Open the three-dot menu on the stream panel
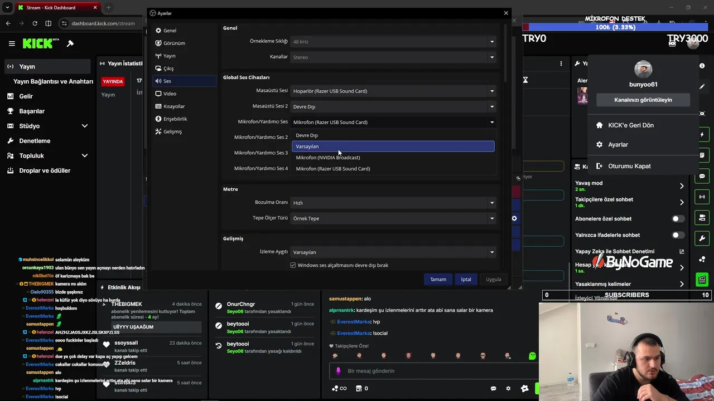The image size is (714, 401). pos(561,63)
